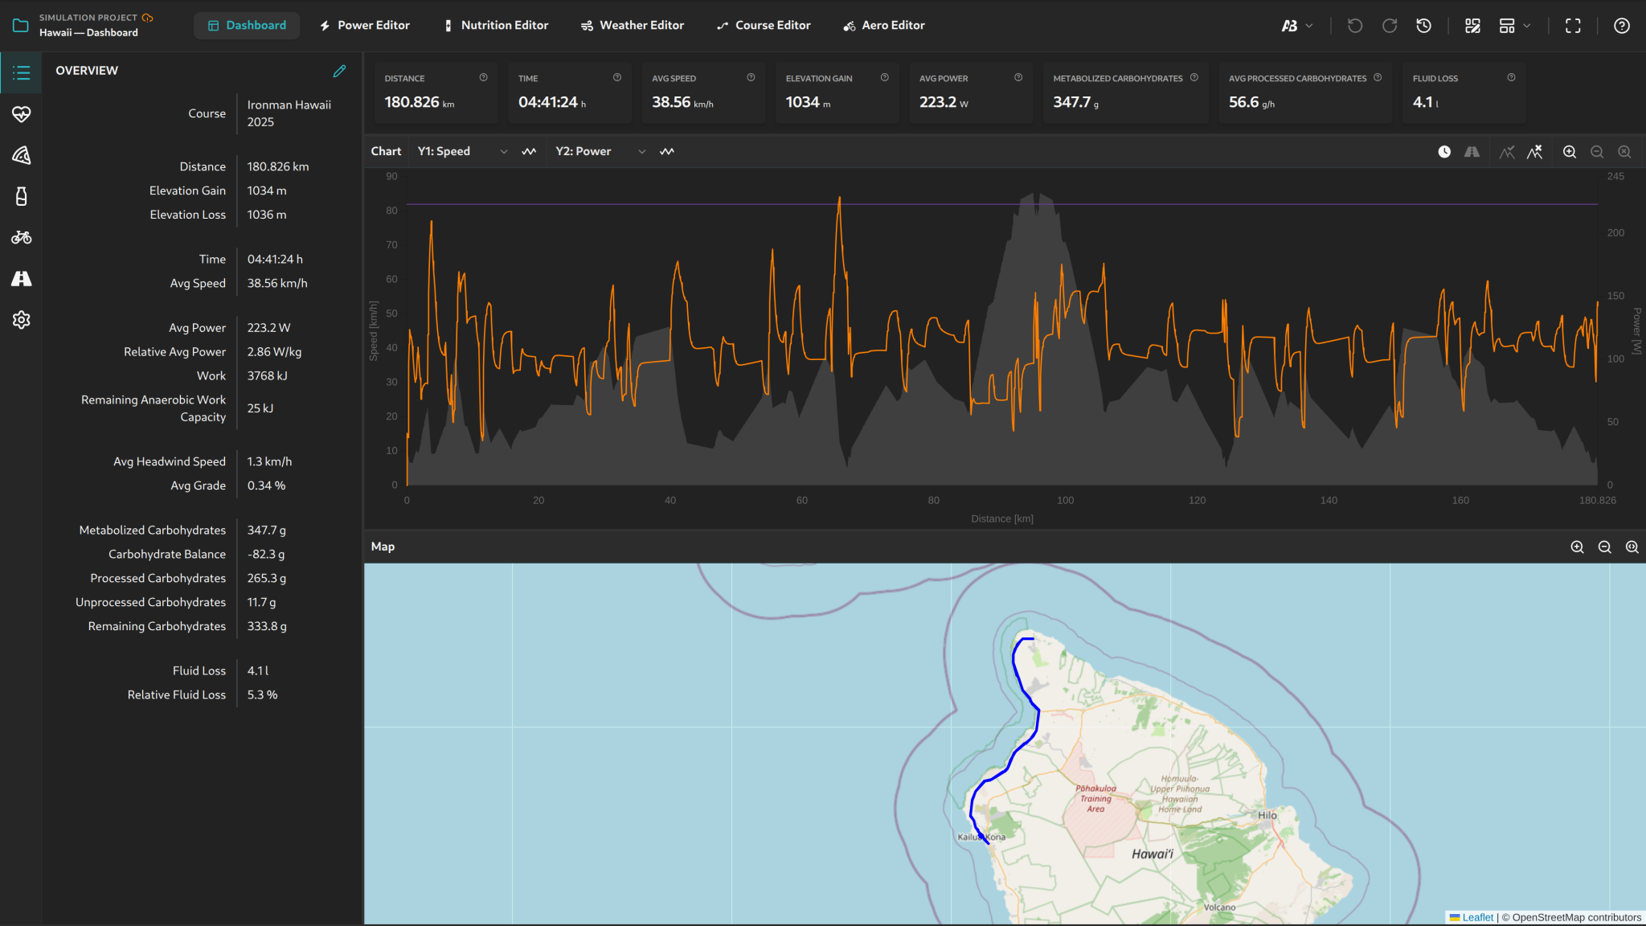The image size is (1646, 926).
Task: Open Avg Processed Carbohydrates card info icon
Action: coord(1378,78)
